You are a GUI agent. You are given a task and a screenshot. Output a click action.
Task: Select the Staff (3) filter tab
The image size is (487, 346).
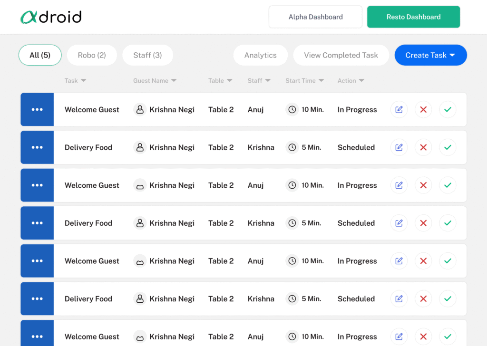(x=147, y=55)
